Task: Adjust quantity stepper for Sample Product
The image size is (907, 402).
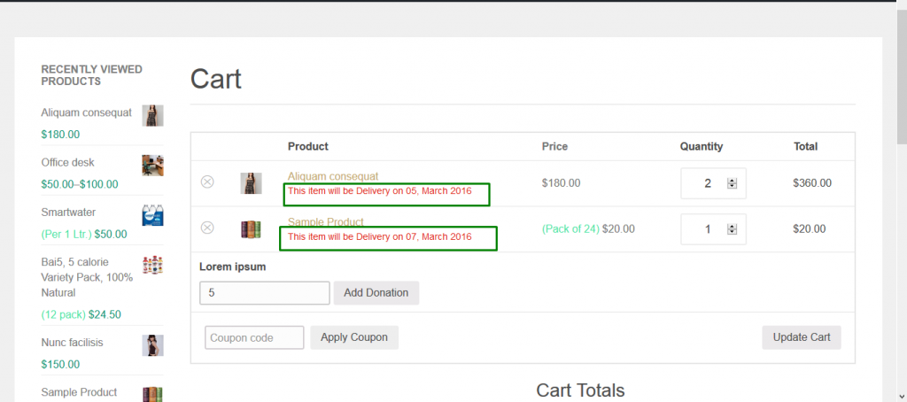Action: pos(732,229)
